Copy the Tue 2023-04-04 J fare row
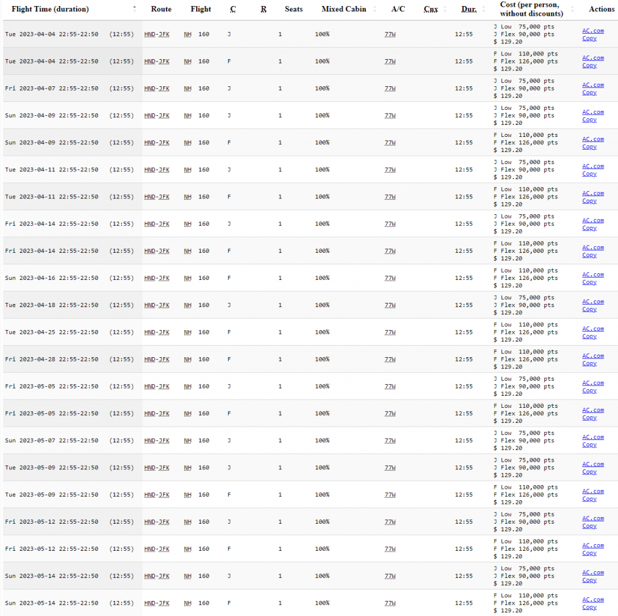Viewport: 618px width, 616px height. (589, 38)
